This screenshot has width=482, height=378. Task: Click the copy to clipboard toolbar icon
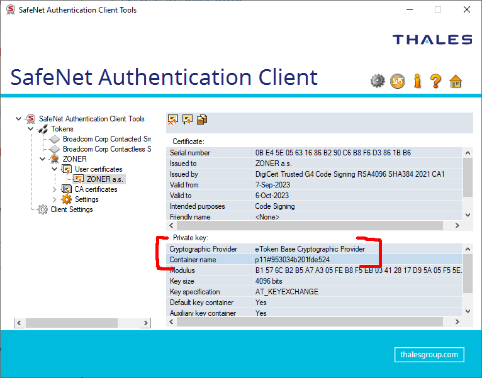[x=202, y=120]
